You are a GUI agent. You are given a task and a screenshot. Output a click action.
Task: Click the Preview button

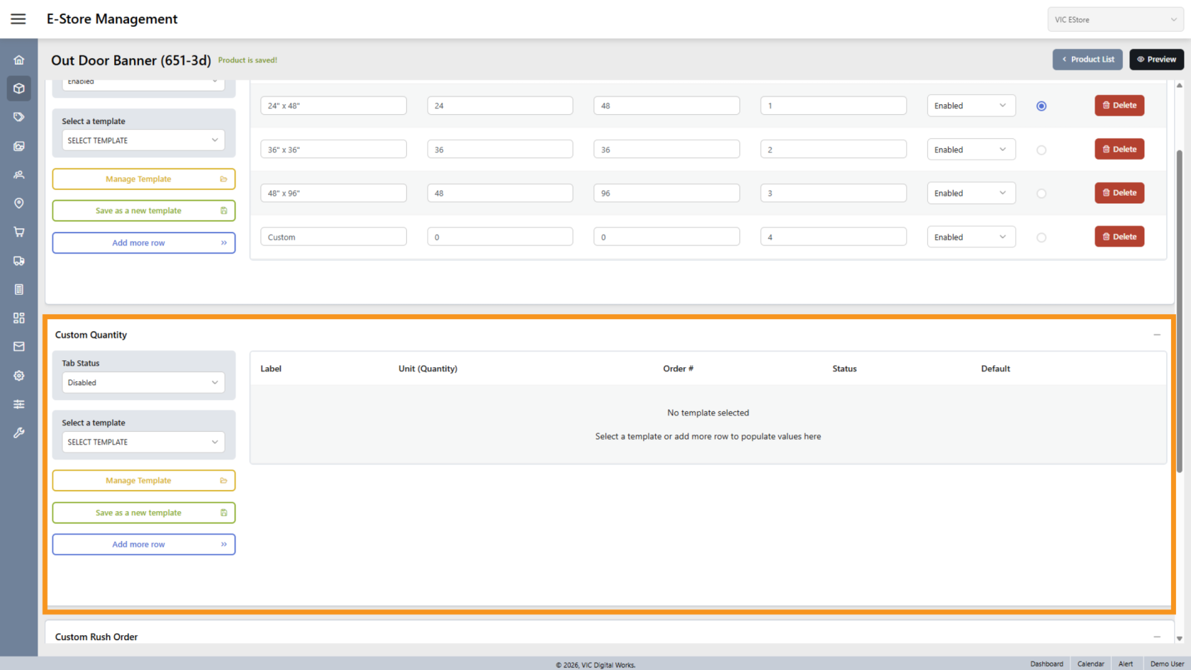click(x=1156, y=60)
